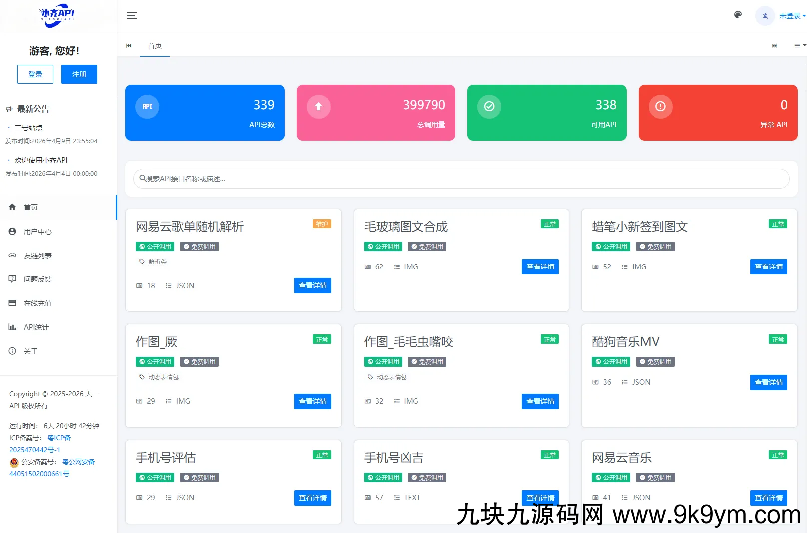
Task: Click the checkmark icon on green card
Action: [x=489, y=106]
